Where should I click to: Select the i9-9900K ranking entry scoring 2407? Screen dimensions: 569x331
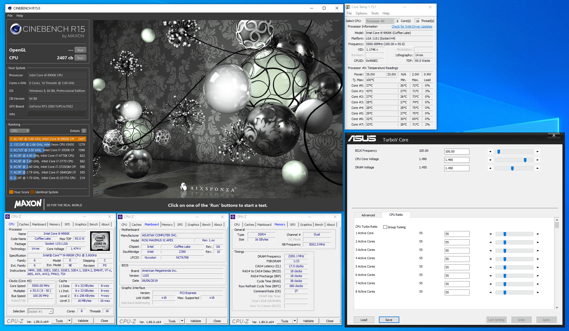[48, 139]
